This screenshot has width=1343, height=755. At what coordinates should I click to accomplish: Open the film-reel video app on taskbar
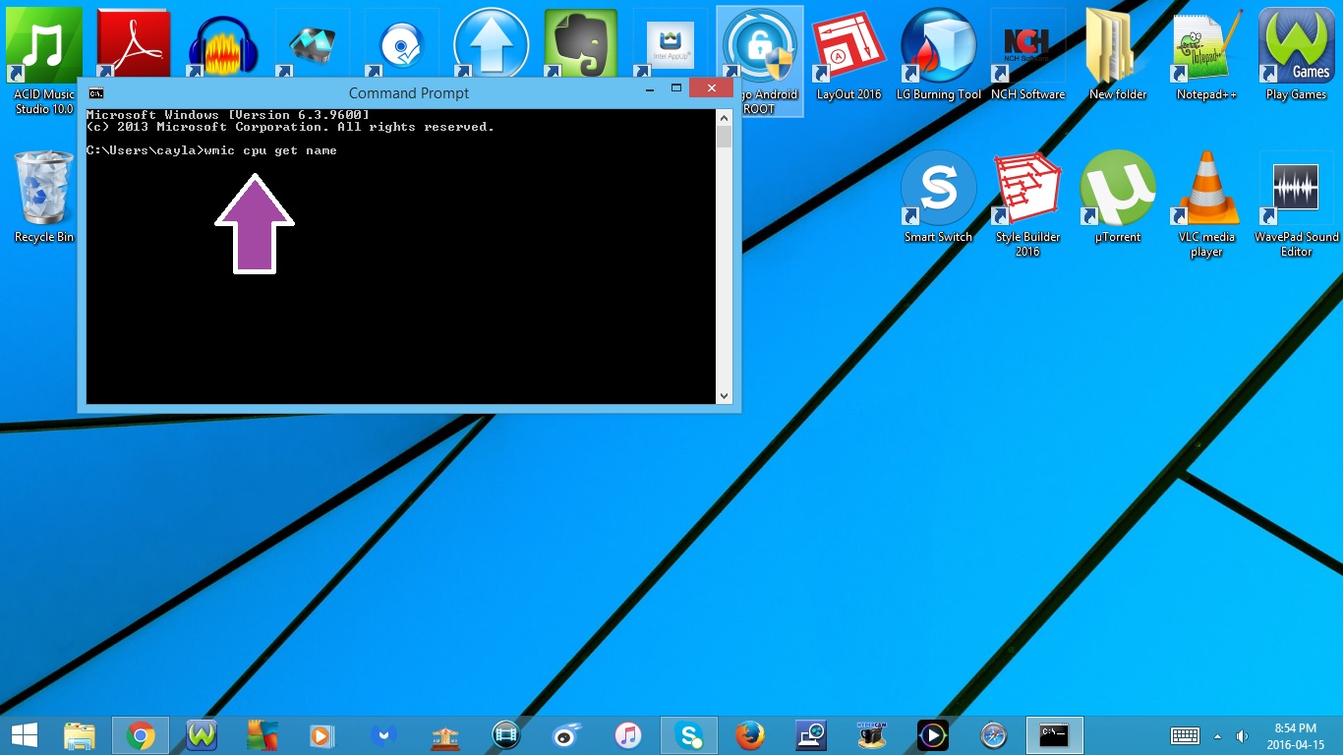[x=506, y=734]
